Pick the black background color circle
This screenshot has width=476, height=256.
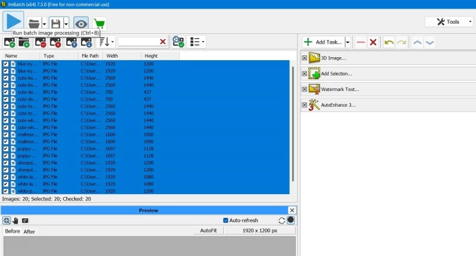pyautogui.click(x=290, y=220)
